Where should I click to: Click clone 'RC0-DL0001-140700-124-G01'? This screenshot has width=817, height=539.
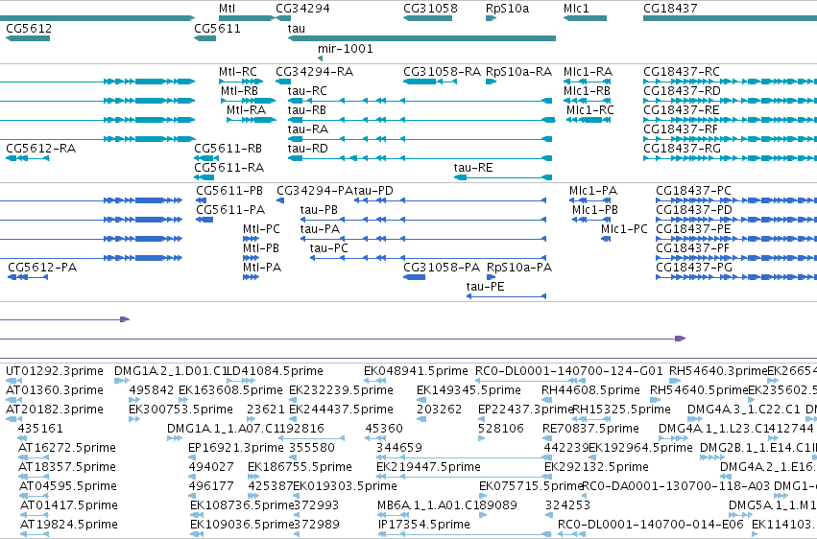[569, 371]
